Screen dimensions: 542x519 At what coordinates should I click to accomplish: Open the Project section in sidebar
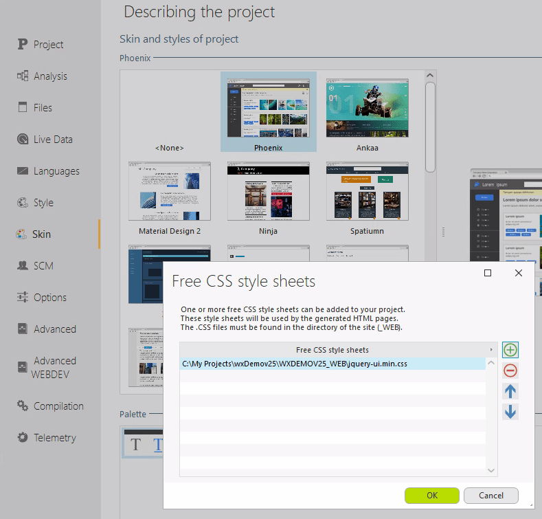click(x=48, y=45)
